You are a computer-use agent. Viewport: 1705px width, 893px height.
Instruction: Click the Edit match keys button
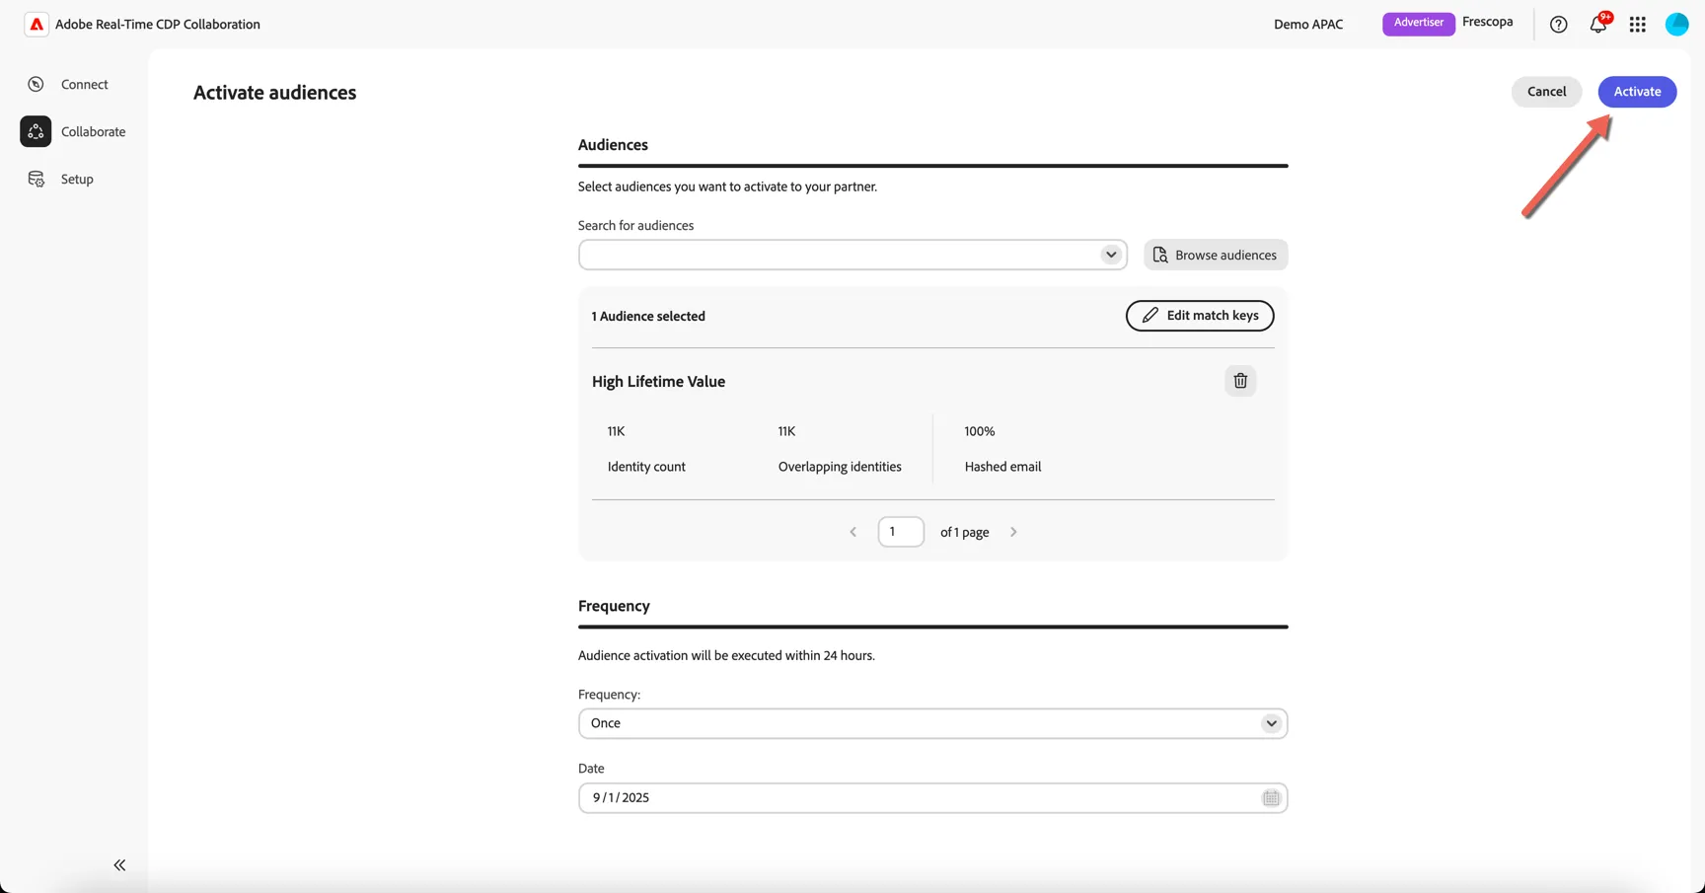click(x=1200, y=316)
